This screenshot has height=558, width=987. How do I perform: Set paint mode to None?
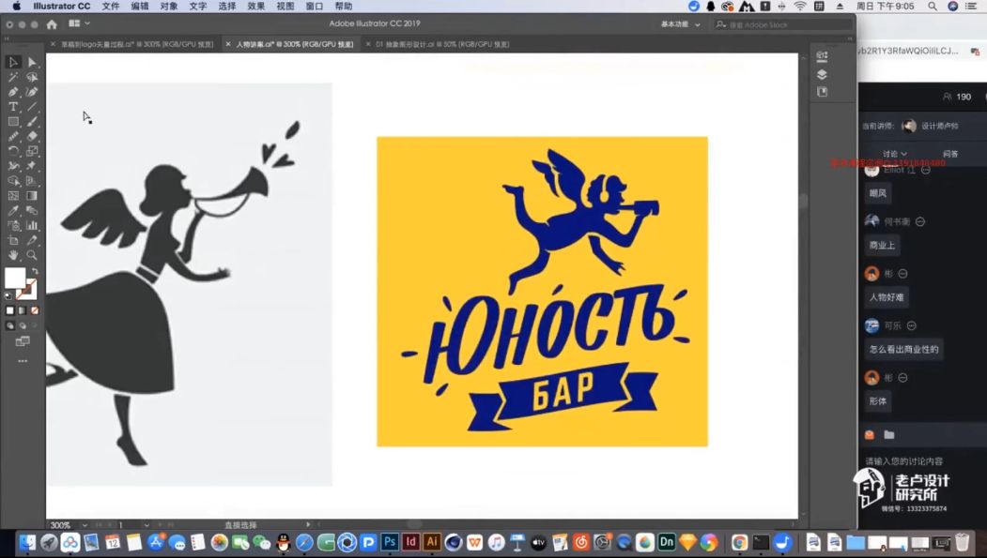pos(35,310)
